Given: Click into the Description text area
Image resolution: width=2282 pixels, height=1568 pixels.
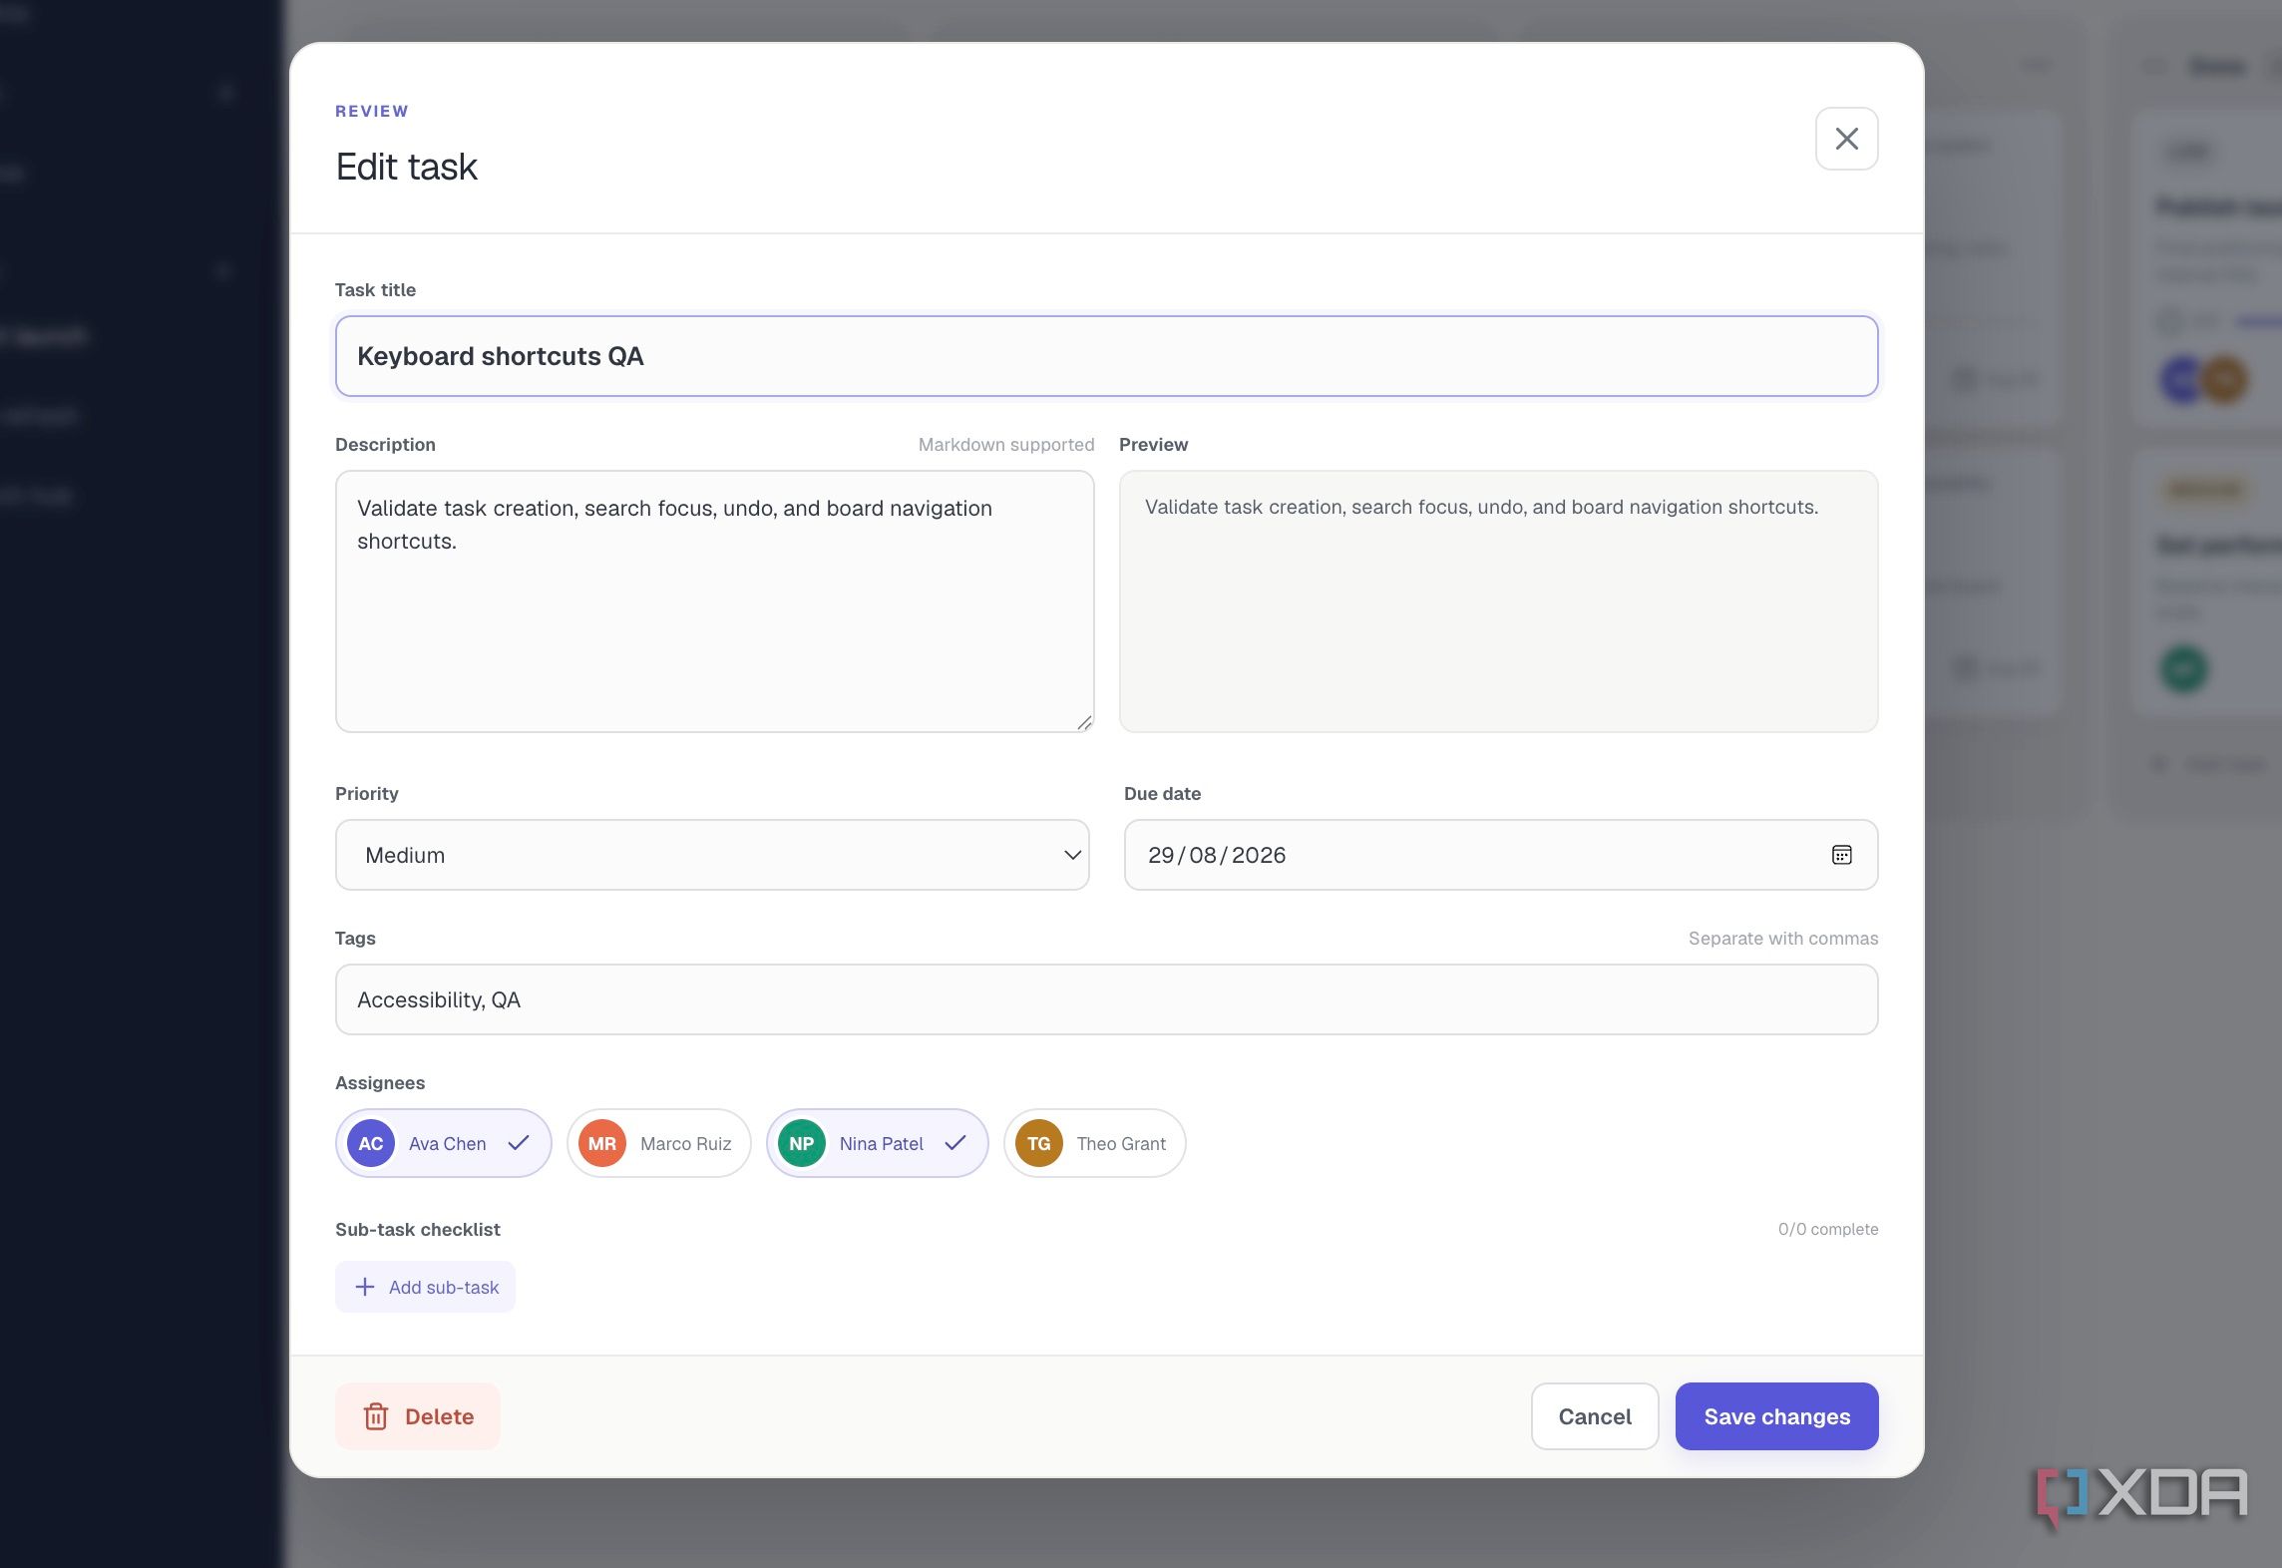Looking at the screenshot, I should point(715,601).
